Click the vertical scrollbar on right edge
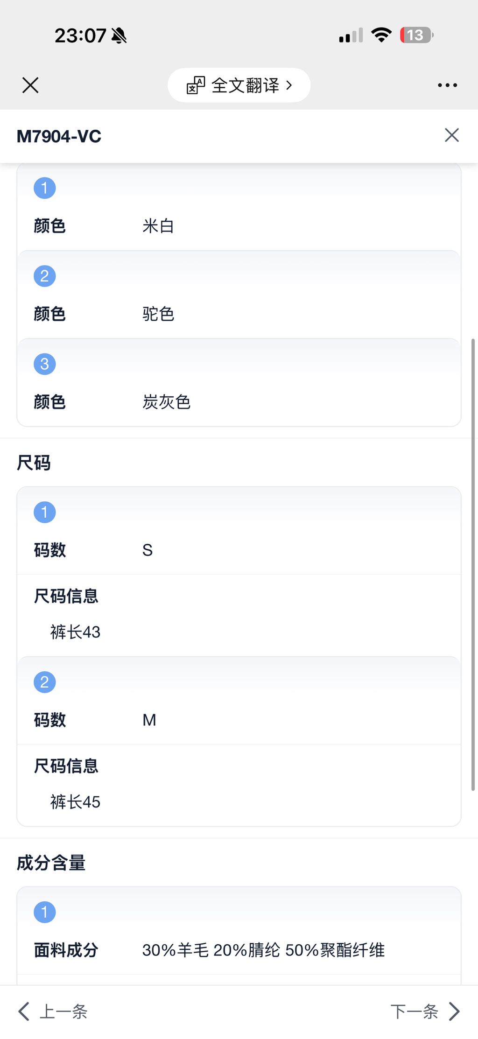Viewport: 478px width, 1039px height. [x=473, y=560]
